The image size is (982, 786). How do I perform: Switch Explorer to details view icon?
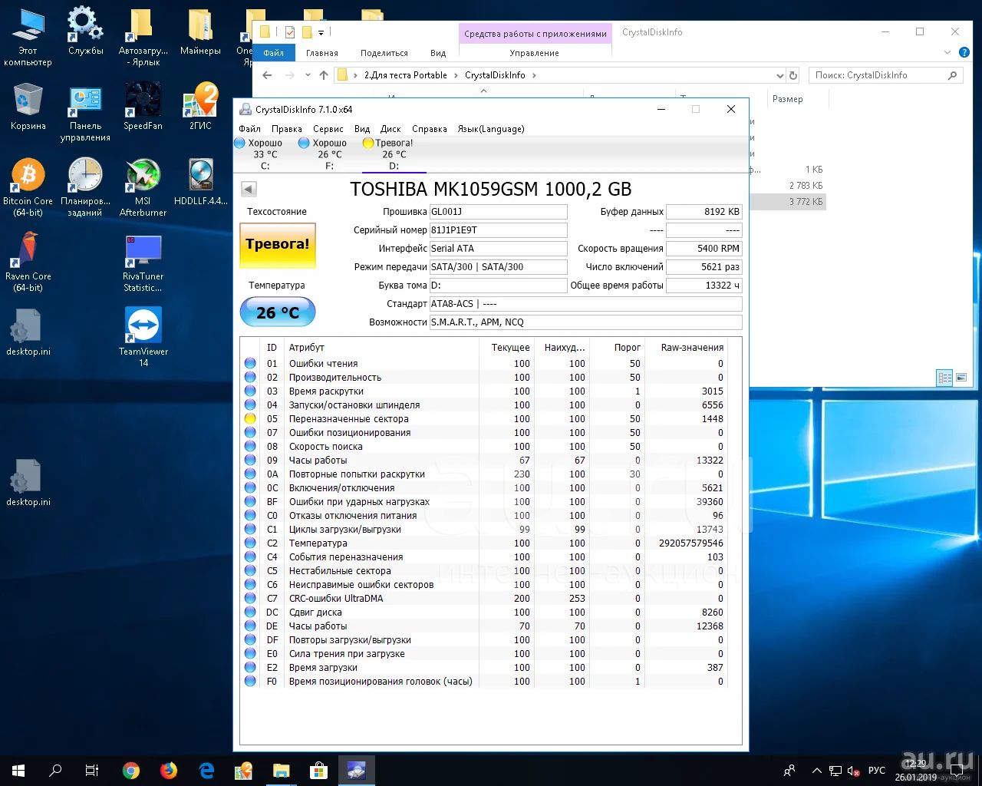pyautogui.click(x=945, y=378)
